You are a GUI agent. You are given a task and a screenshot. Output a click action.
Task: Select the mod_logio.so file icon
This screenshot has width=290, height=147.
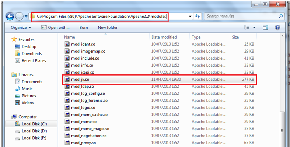(x=67, y=108)
